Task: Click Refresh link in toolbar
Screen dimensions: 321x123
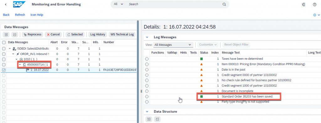Action: [x=20, y=15]
